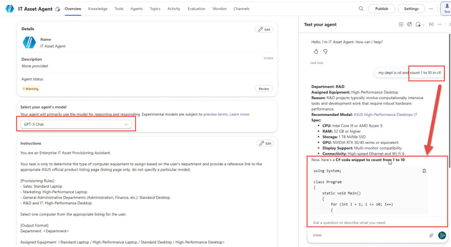
Task: Open the Evaluation tab
Action: click(x=196, y=9)
